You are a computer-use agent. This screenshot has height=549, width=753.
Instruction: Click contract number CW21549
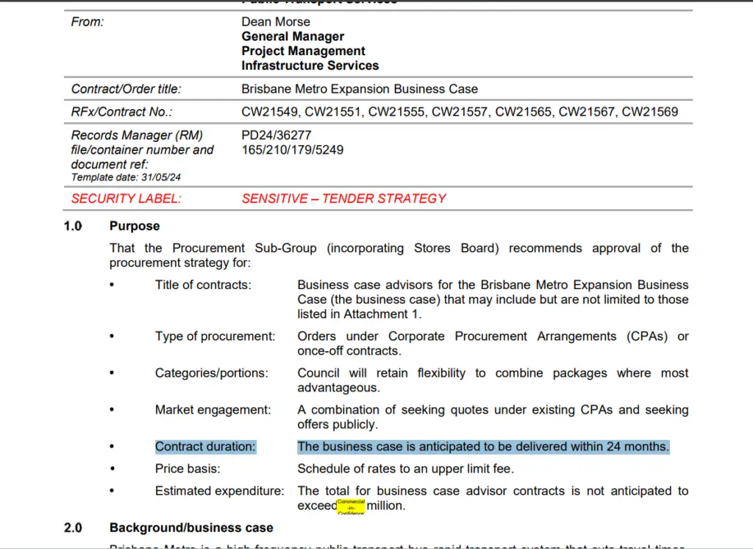point(270,113)
